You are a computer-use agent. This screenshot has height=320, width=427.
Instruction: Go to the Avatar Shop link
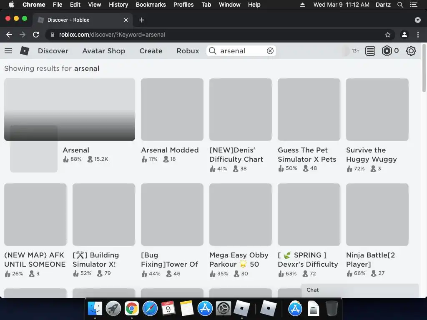click(104, 51)
